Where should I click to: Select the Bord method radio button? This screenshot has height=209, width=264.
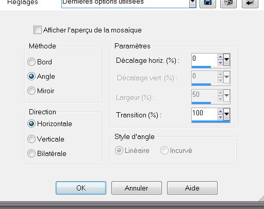click(x=31, y=62)
